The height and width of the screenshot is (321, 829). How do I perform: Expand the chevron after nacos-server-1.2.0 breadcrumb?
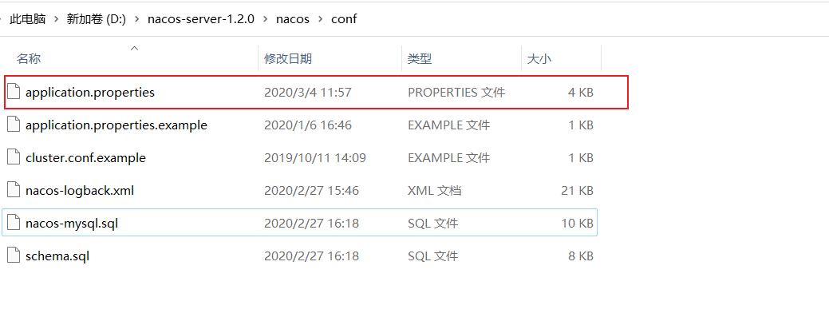pos(266,20)
